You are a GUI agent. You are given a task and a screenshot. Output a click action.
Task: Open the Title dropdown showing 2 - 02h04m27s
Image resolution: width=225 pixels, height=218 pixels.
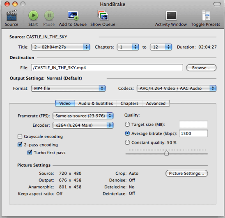61,47
